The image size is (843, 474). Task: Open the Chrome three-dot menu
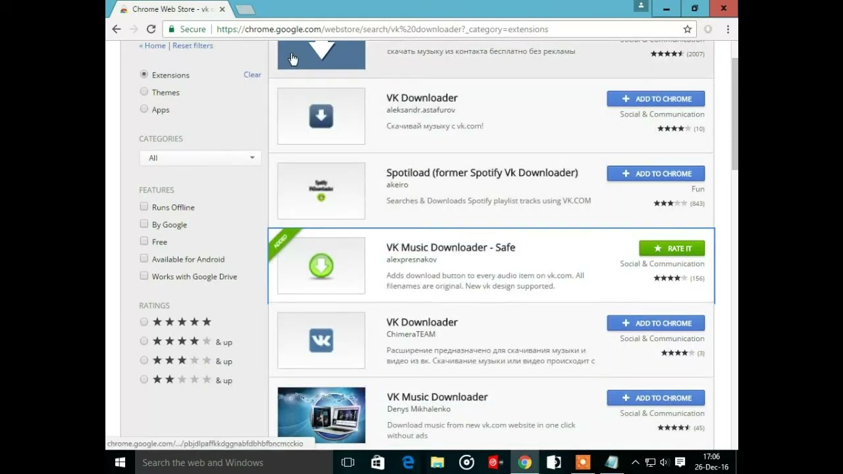(x=728, y=29)
